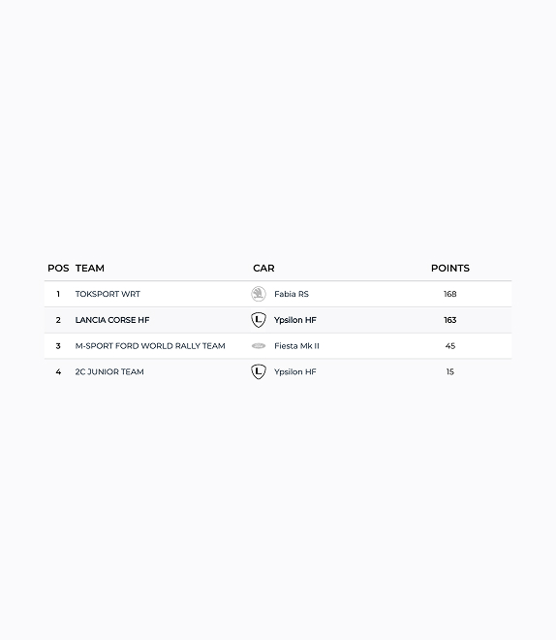Click the Lancia shield logo in the 2C JUNIOR TEAM row

[x=259, y=371]
